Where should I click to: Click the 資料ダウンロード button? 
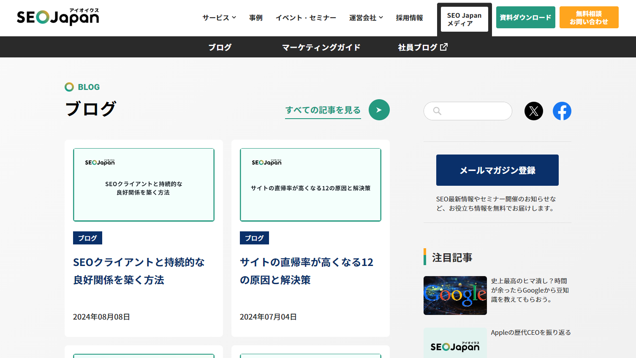(526, 17)
